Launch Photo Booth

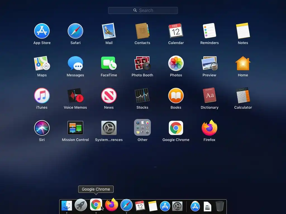pyautogui.click(x=142, y=63)
